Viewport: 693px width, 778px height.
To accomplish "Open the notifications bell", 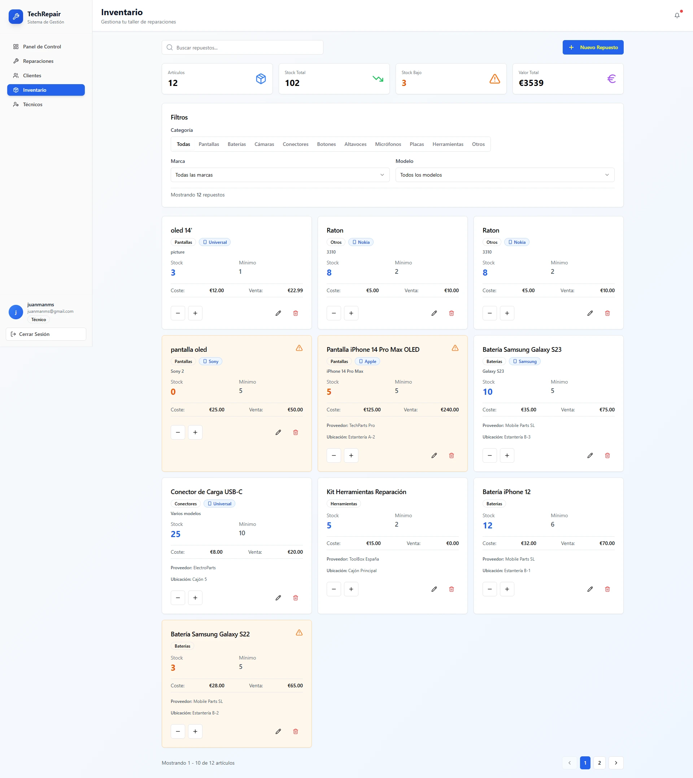I will pos(677,16).
